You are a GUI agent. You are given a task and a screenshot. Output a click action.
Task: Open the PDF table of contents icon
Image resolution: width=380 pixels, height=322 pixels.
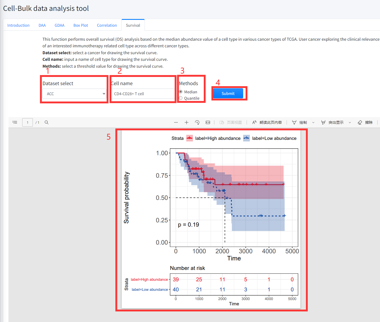click(x=15, y=122)
